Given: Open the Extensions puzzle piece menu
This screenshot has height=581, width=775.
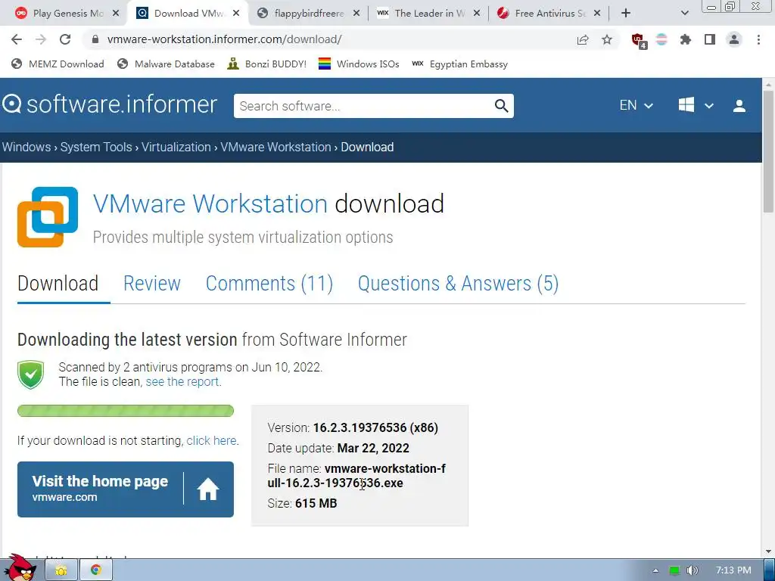Looking at the screenshot, I should (x=686, y=39).
